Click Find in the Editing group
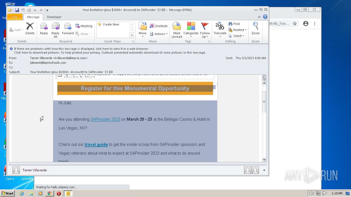351x197 pixels. coord(234,24)
